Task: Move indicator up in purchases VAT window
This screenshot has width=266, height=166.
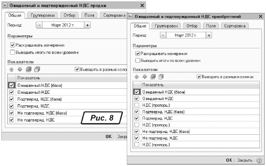Action: [137, 77]
